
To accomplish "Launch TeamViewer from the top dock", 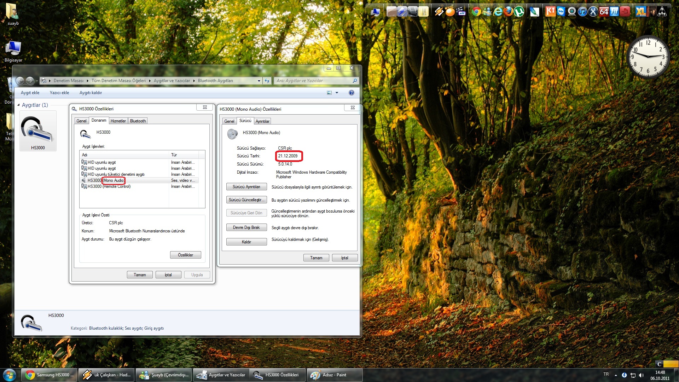I will [x=561, y=12].
